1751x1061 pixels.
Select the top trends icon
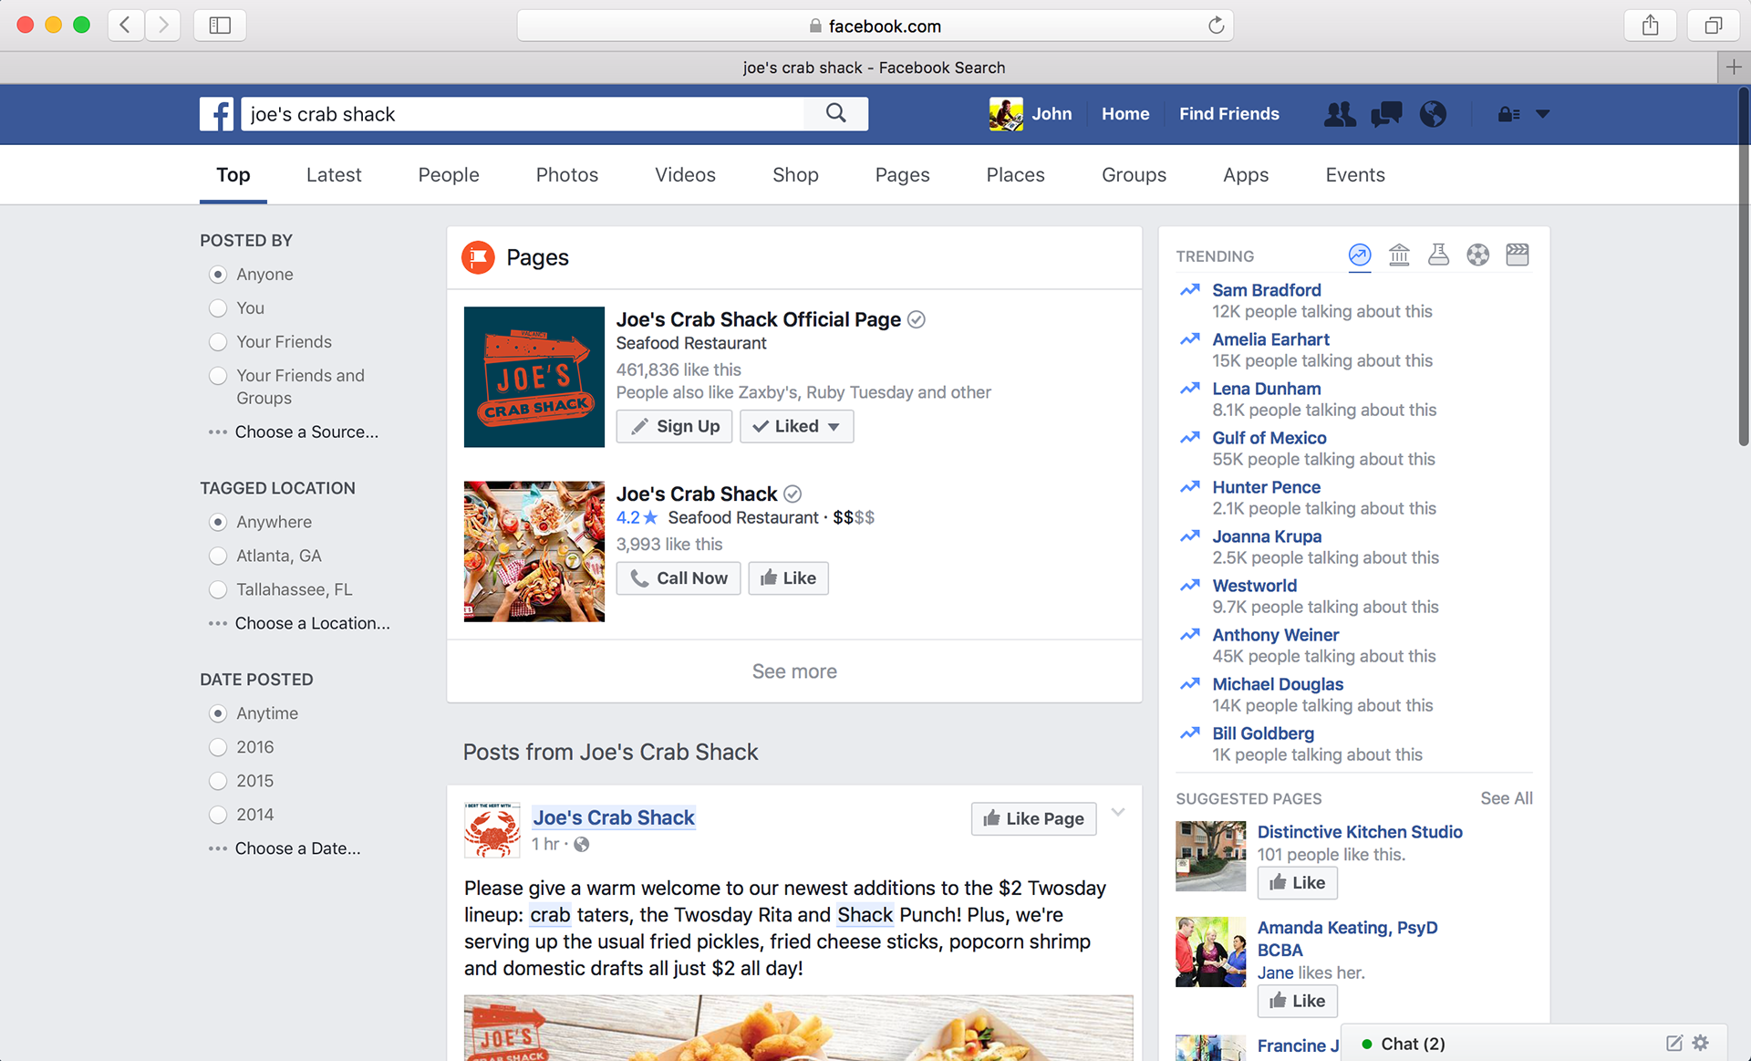pyautogui.click(x=1360, y=255)
